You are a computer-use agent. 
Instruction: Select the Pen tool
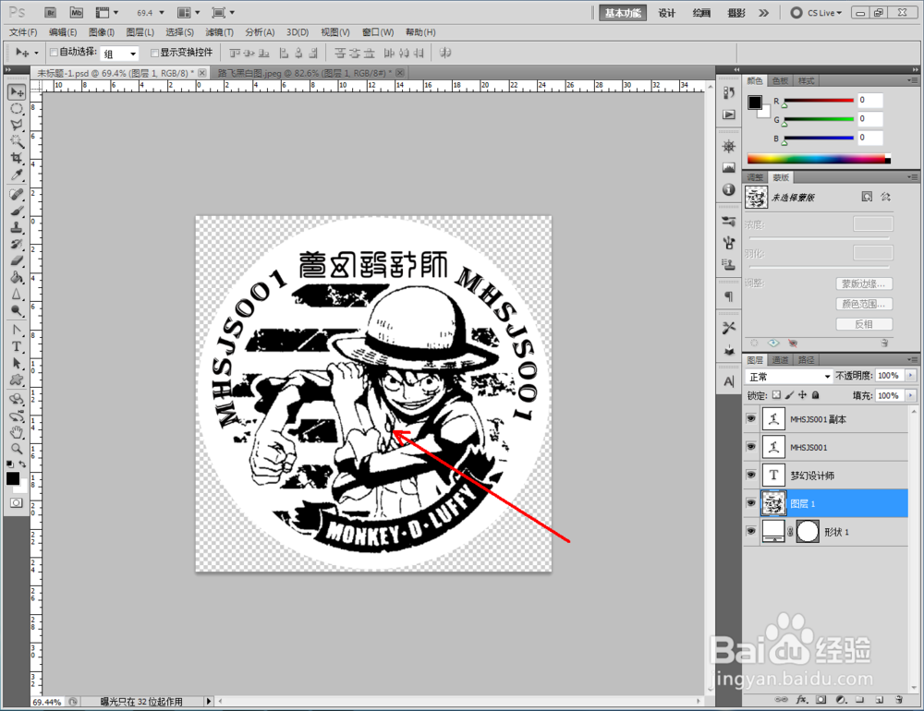coord(17,330)
